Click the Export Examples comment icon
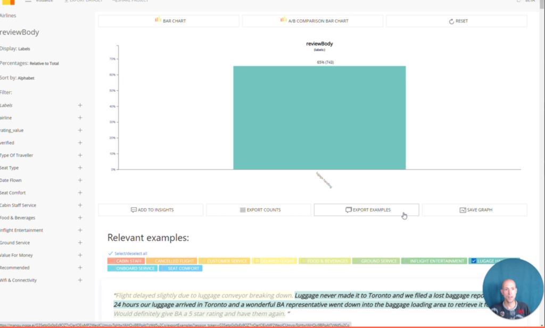 [x=348, y=210]
